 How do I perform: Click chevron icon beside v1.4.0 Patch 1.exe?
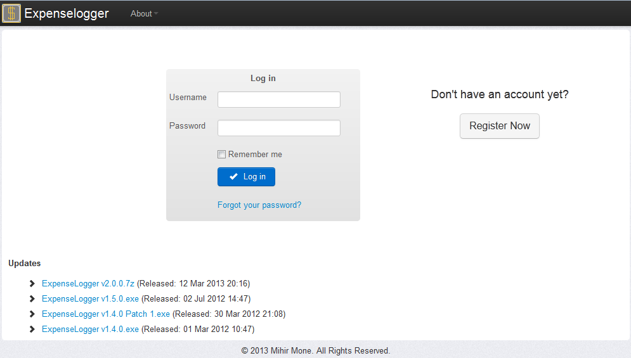point(32,314)
